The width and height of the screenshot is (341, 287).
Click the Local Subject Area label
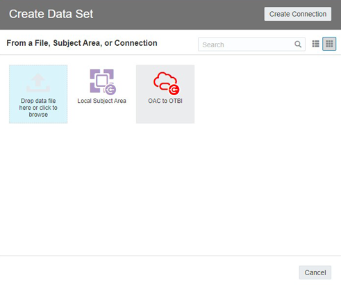(x=101, y=101)
